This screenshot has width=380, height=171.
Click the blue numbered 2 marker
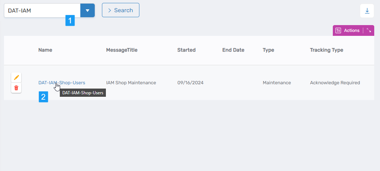click(x=43, y=97)
